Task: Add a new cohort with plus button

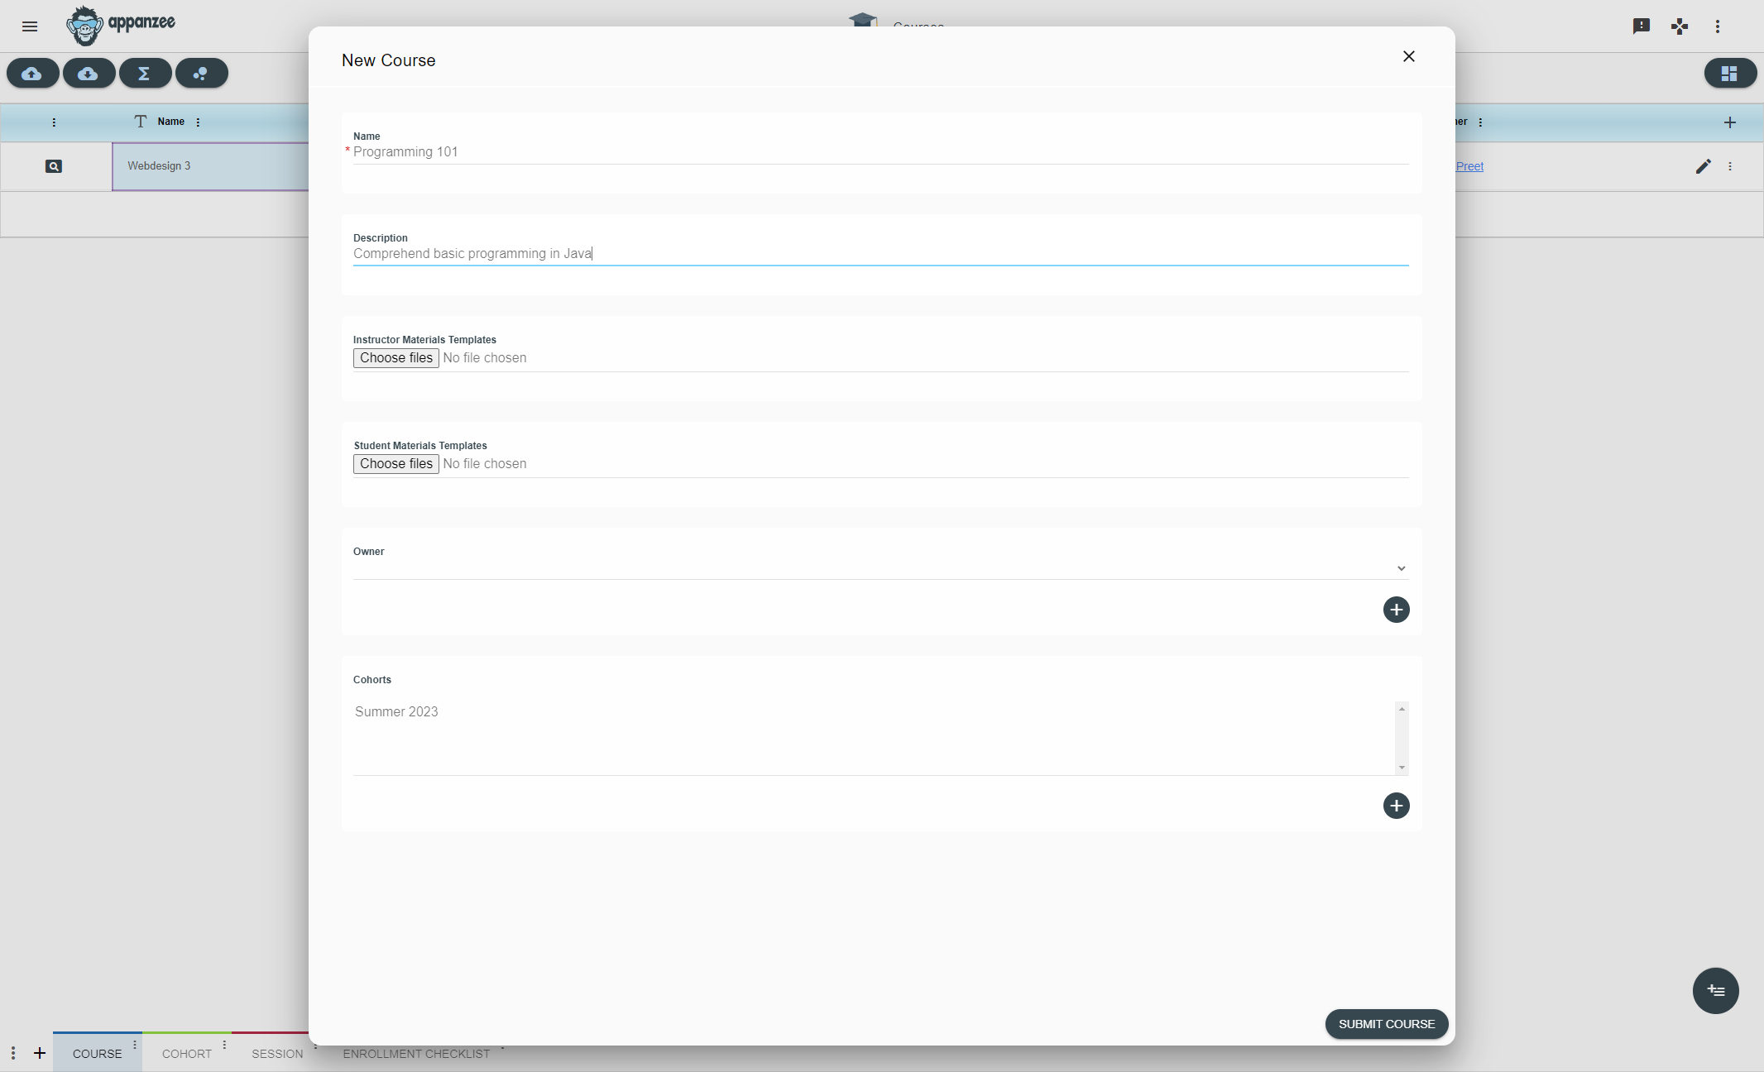Action: [x=1397, y=806]
